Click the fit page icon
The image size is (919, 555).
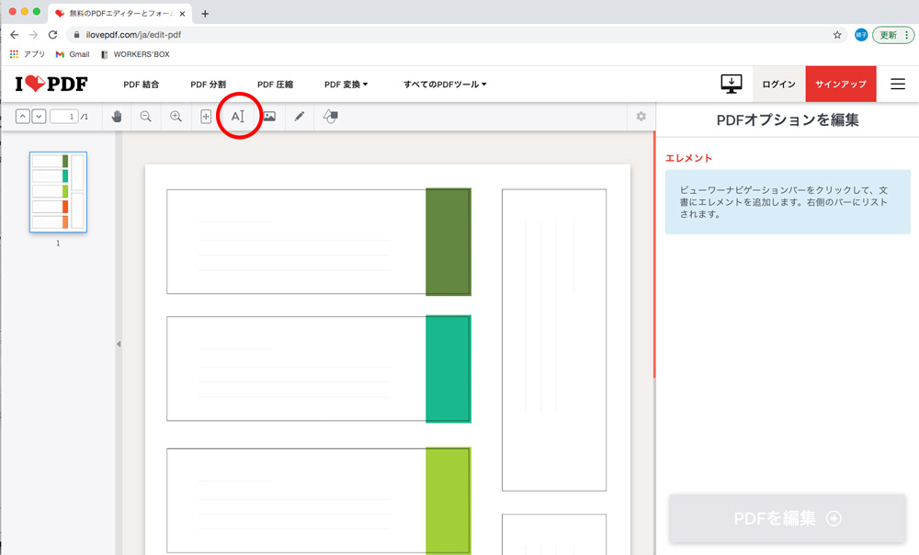206,117
